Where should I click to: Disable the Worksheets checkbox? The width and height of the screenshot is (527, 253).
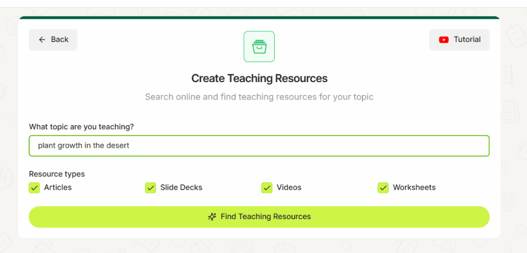(383, 188)
